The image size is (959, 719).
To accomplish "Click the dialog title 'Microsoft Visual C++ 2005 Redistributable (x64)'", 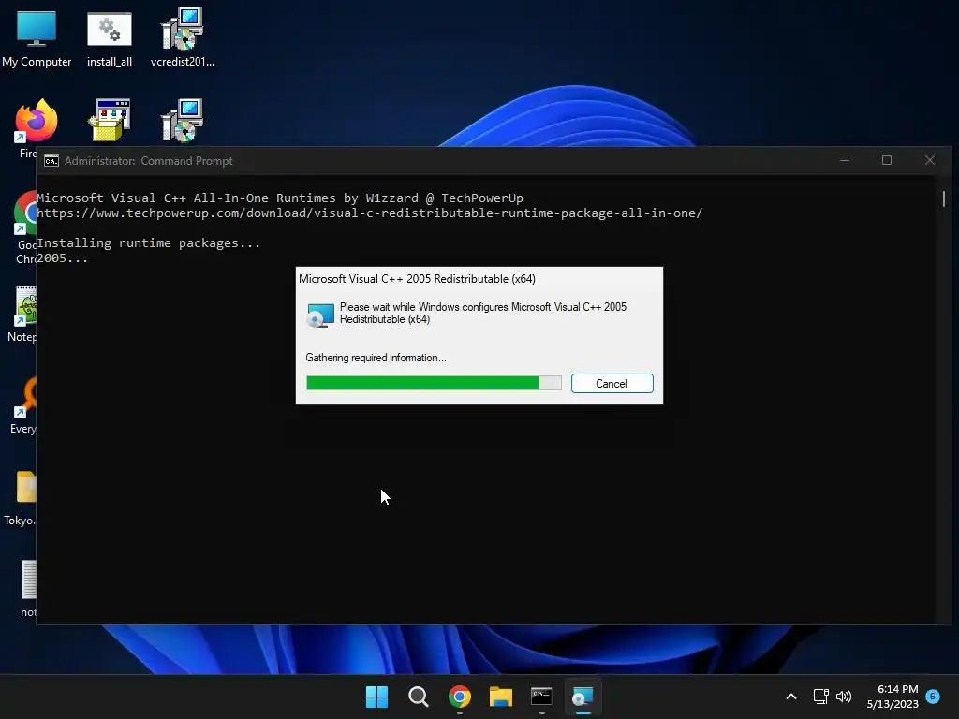I will coord(417,279).
